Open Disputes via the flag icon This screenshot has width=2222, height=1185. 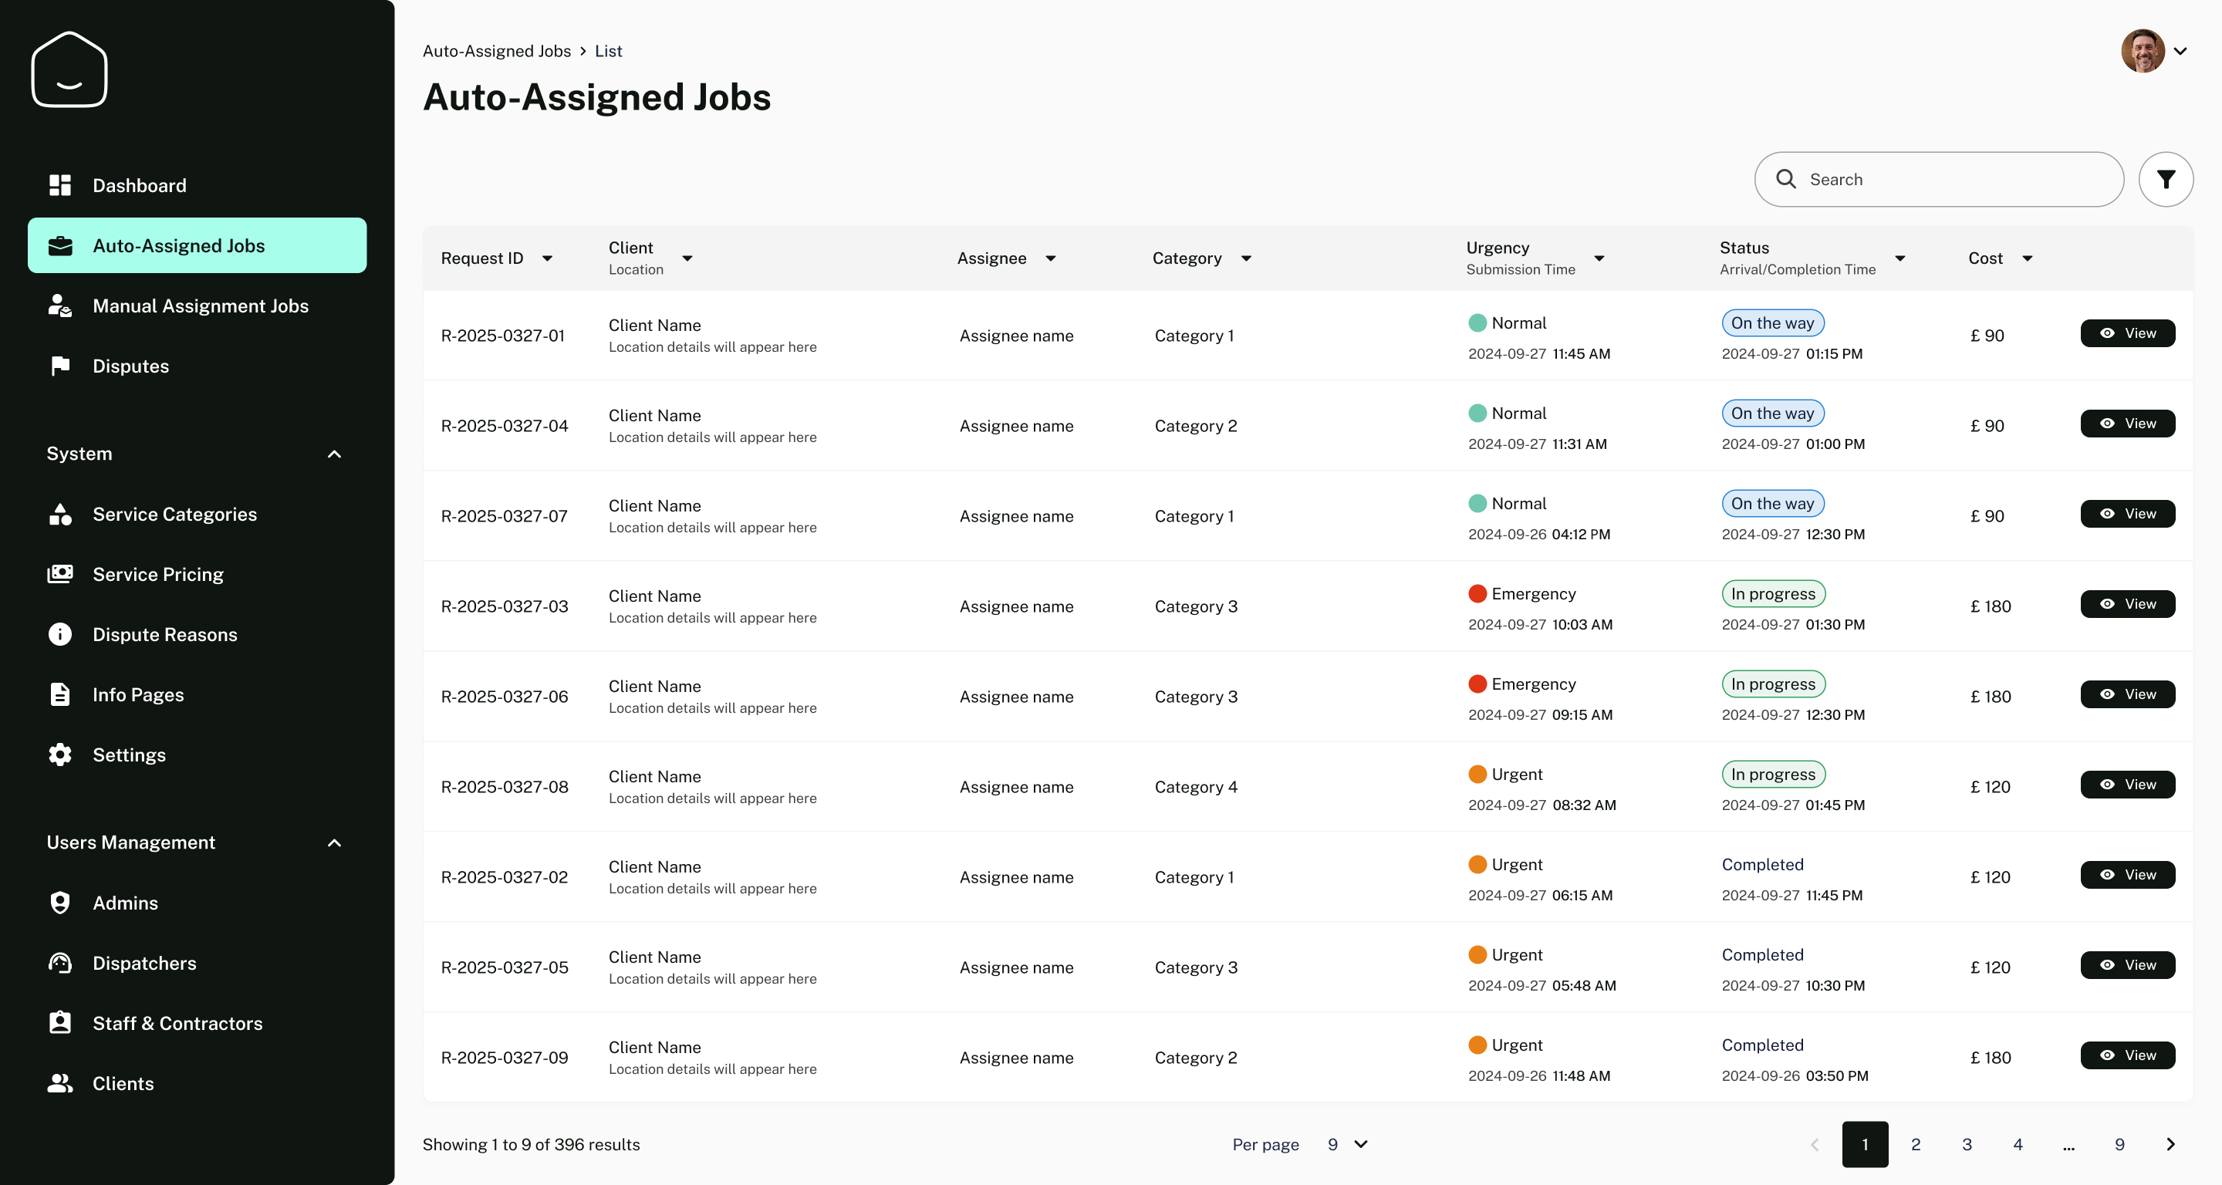click(x=59, y=366)
